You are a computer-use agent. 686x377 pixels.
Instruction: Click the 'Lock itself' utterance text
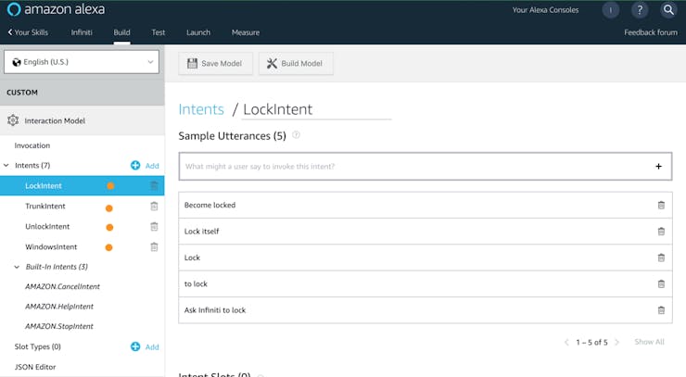coord(202,232)
